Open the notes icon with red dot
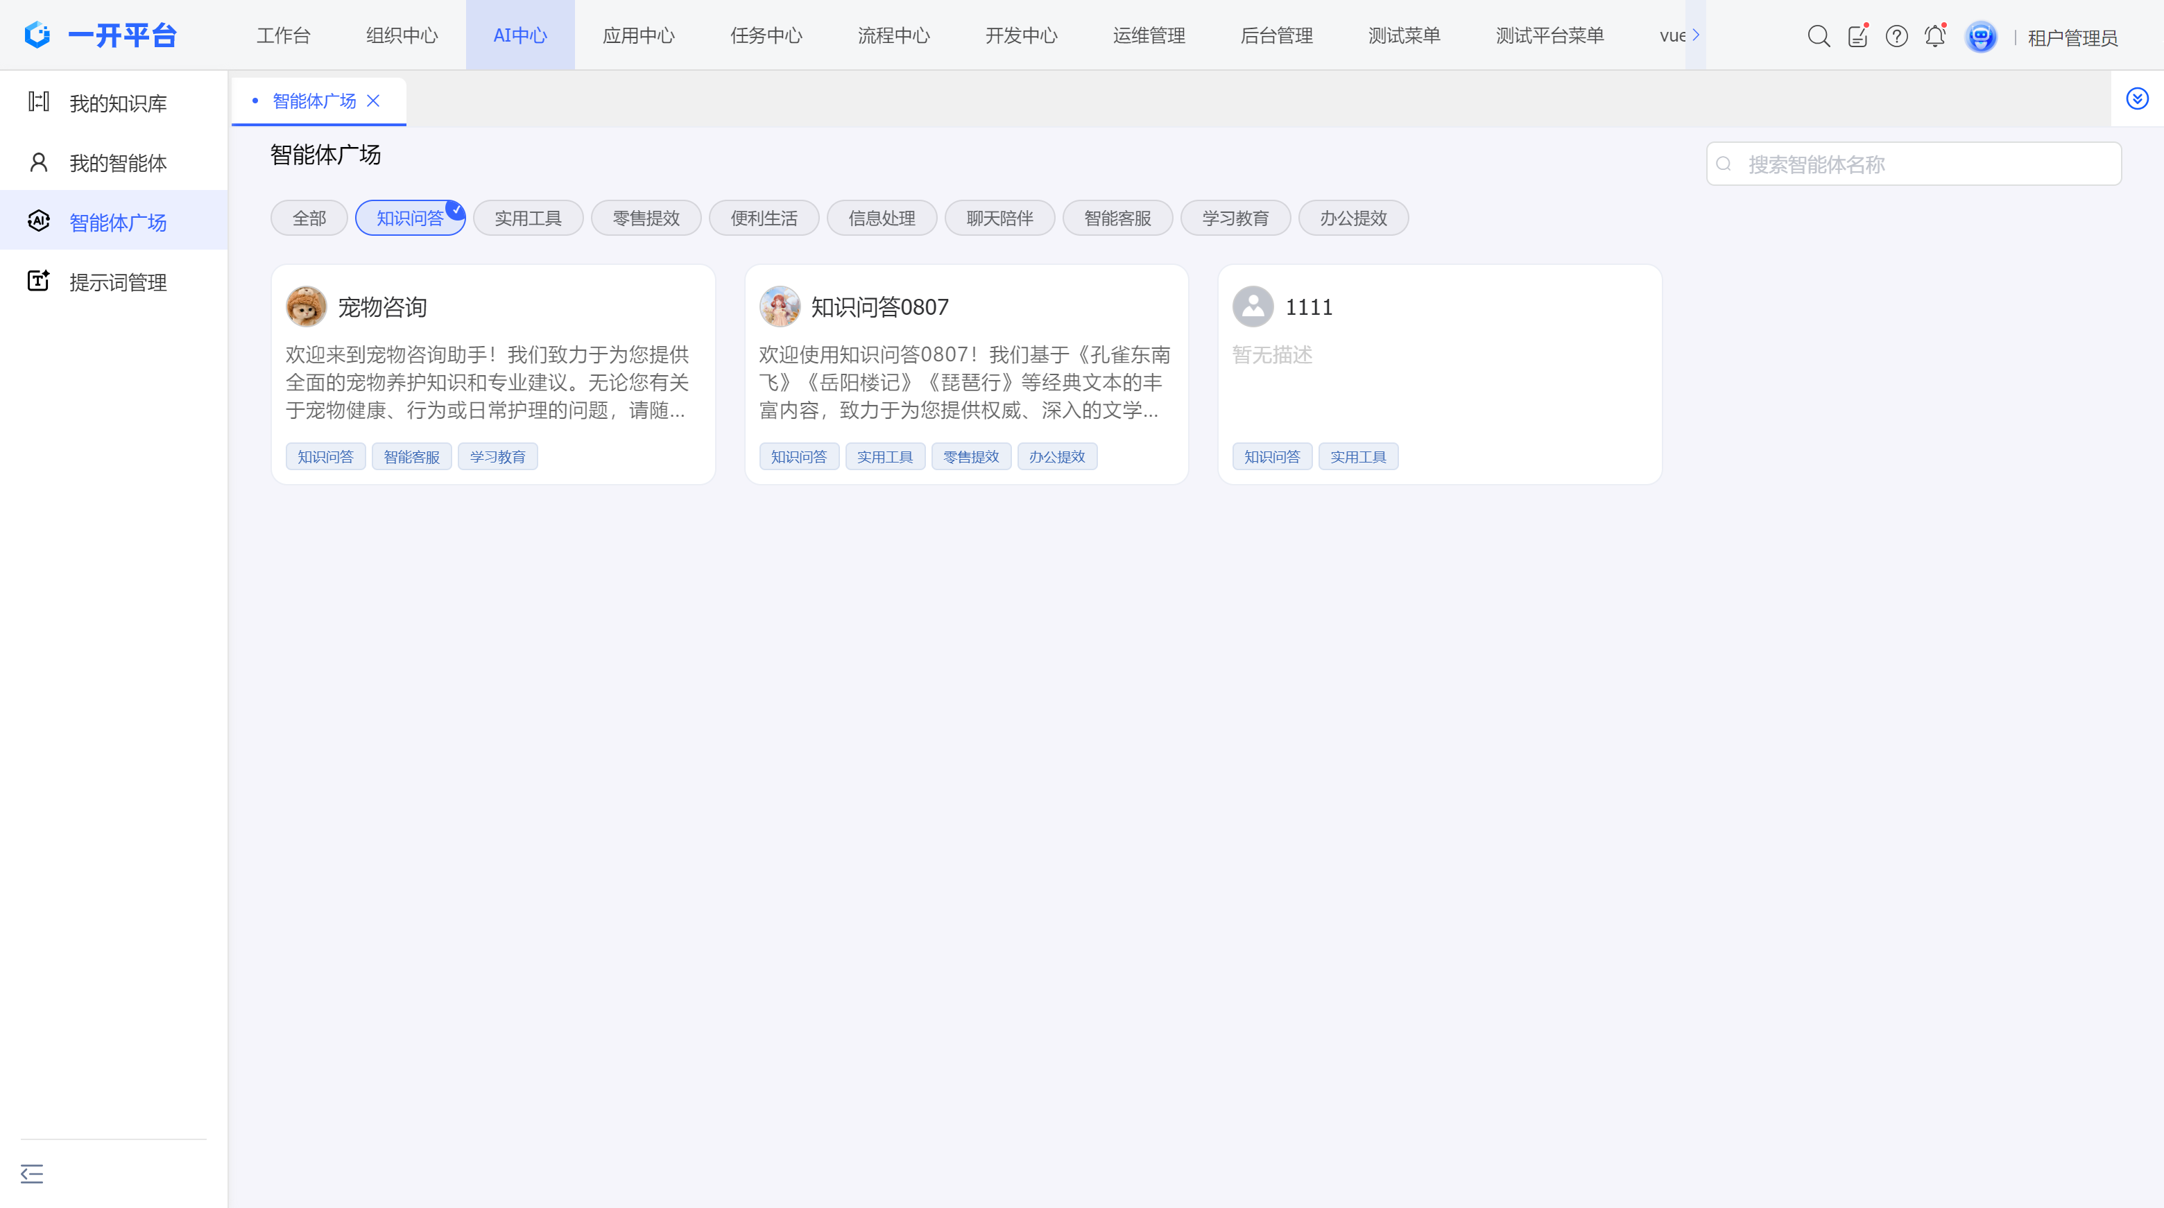Viewport: 2164px width, 1208px height. 1857,36
